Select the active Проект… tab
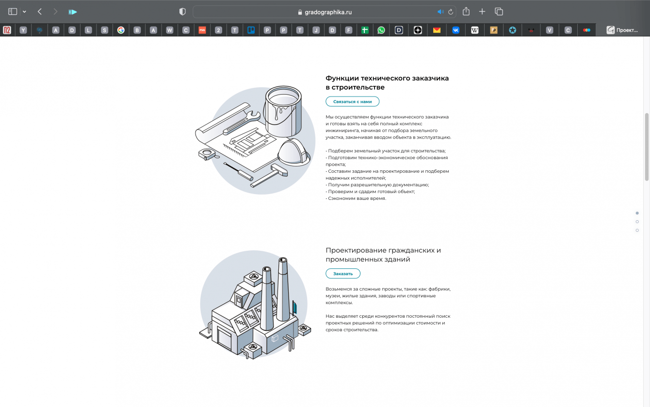 [x=623, y=30]
